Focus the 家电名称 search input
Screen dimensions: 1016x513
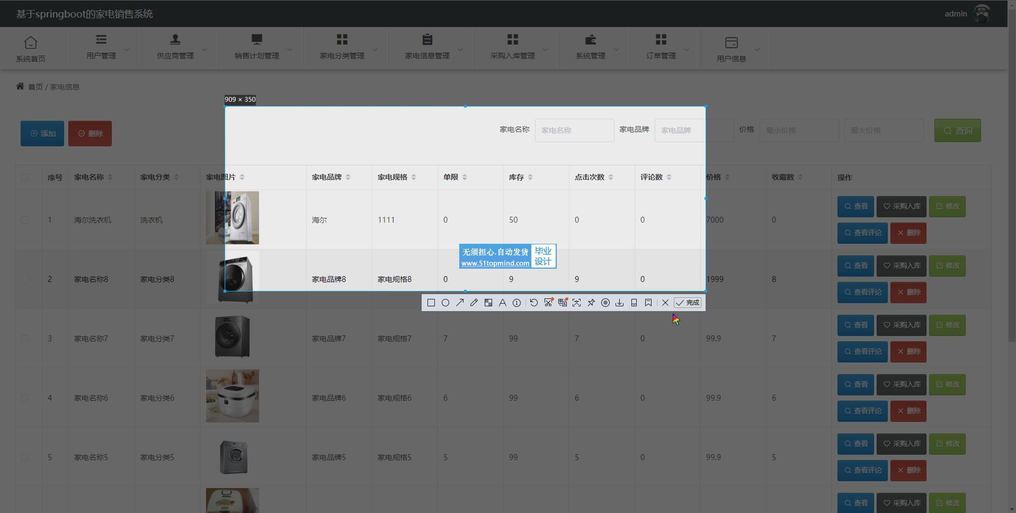pyautogui.click(x=574, y=130)
